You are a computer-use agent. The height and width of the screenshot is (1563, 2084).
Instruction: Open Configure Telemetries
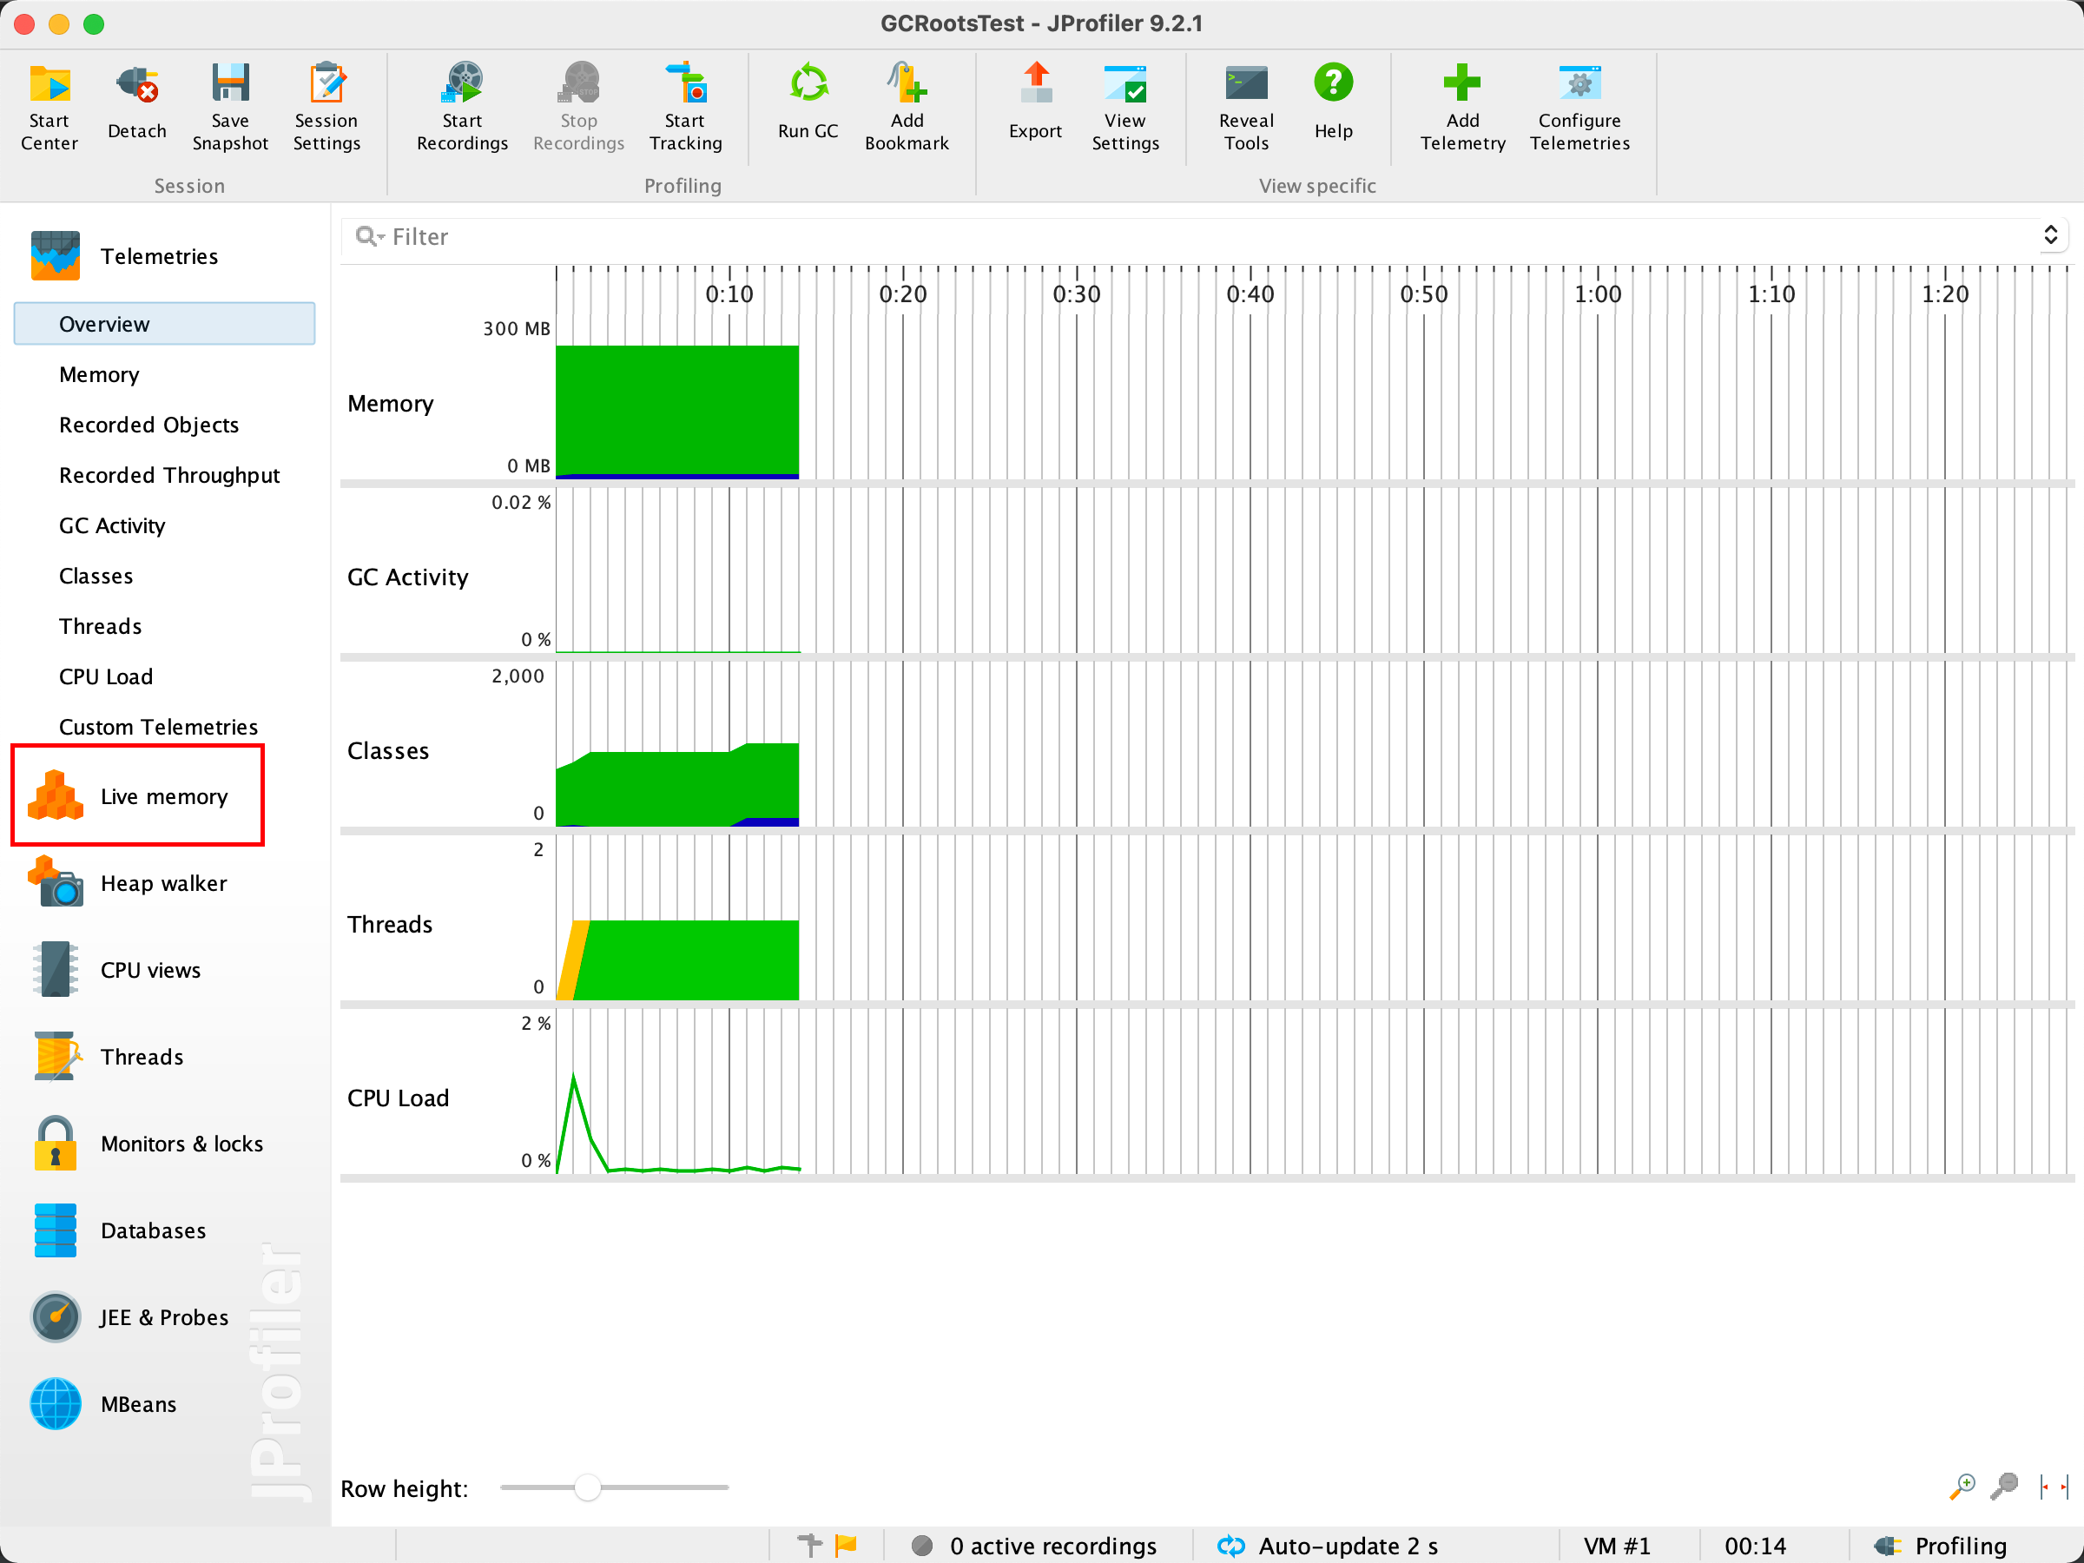(1579, 107)
